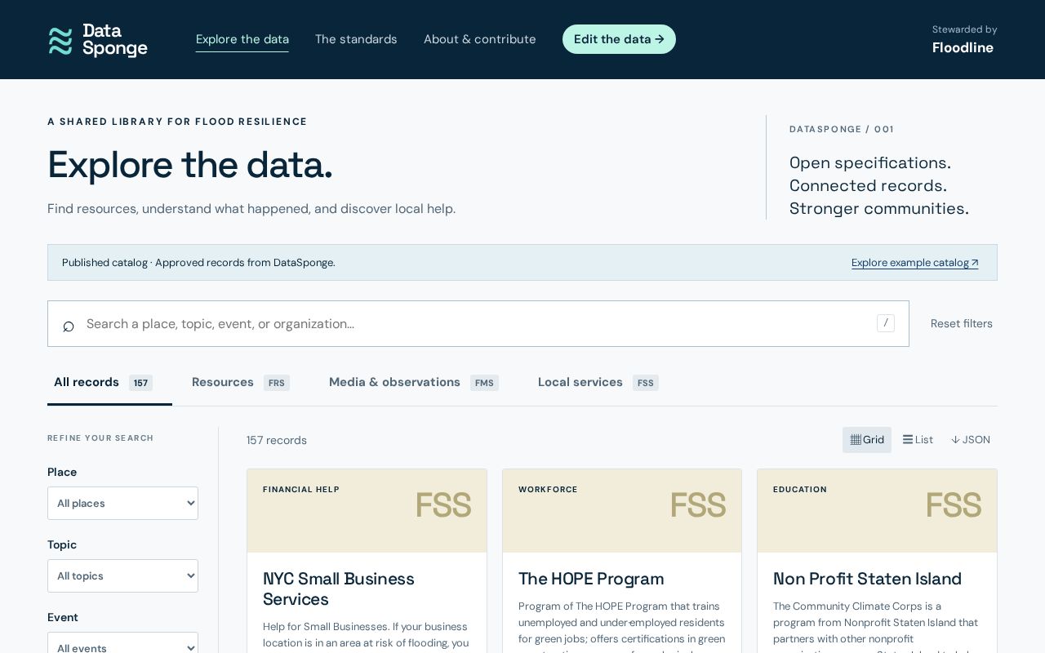Screen dimensions: 1045x653
Task: Click the '157 records' count text
Action: coord(277,441)
